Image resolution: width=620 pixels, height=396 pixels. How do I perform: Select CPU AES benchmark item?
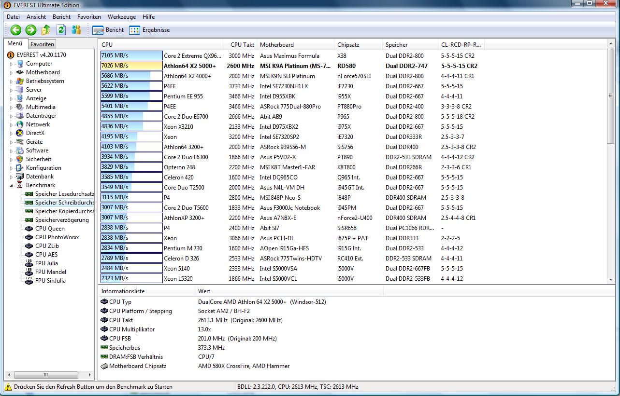[x=46, y=255]
